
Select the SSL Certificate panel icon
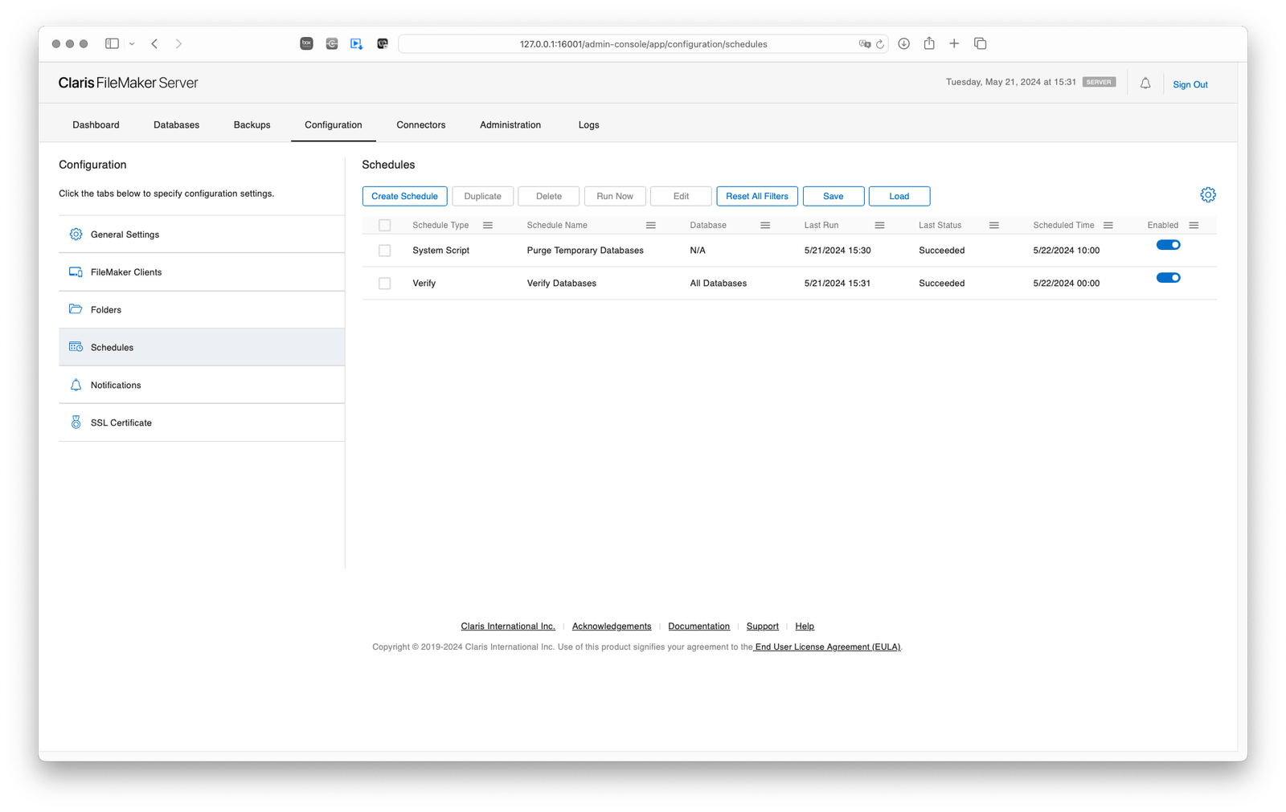click(x=76, y=422)
